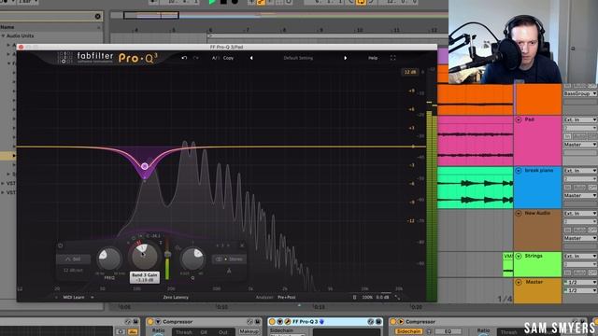Screen dimensions: 598x336
Task: Open break piano Ext. In dropdown
Action: (580, 171)
